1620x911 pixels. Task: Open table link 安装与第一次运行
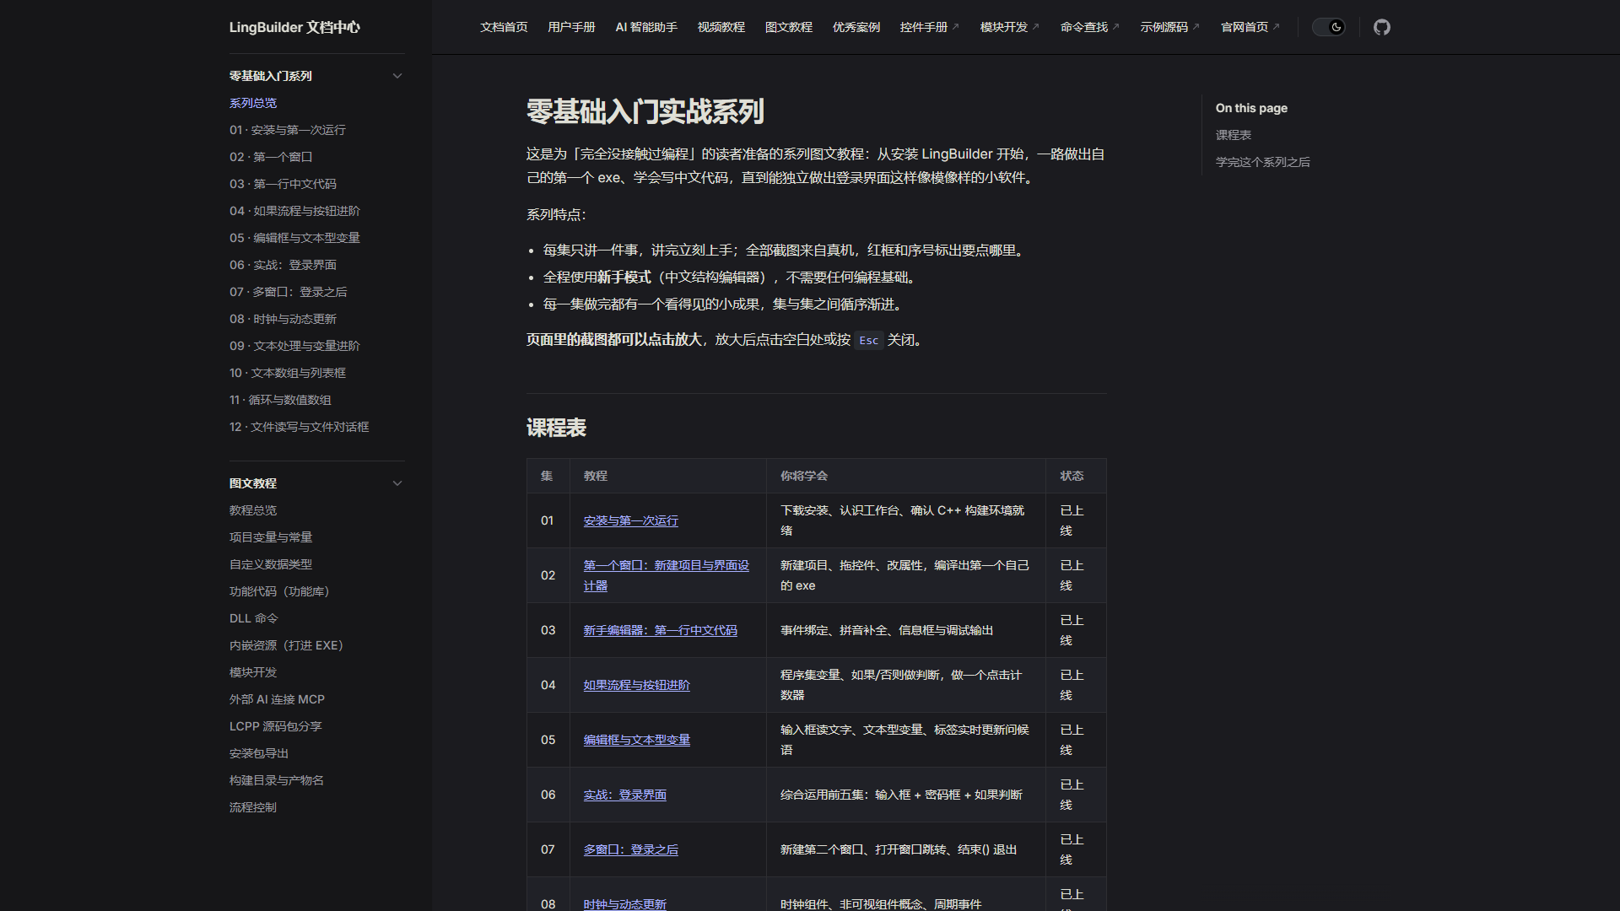pyautogui.click(x=631, y=520)
